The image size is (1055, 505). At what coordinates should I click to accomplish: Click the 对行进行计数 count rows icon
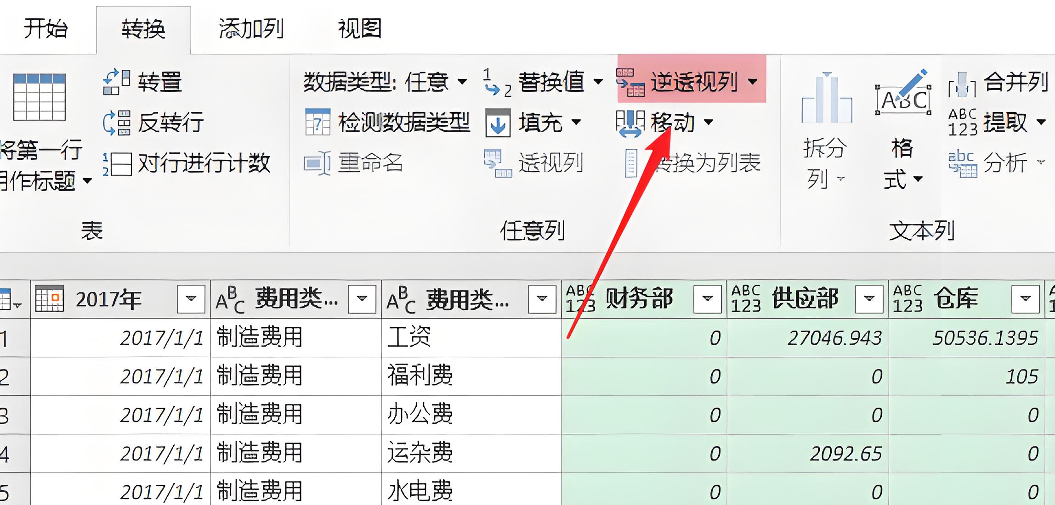click(117, 164)
